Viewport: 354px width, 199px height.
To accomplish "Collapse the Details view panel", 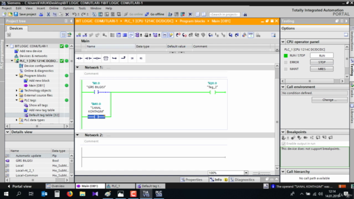I will 7,132.
